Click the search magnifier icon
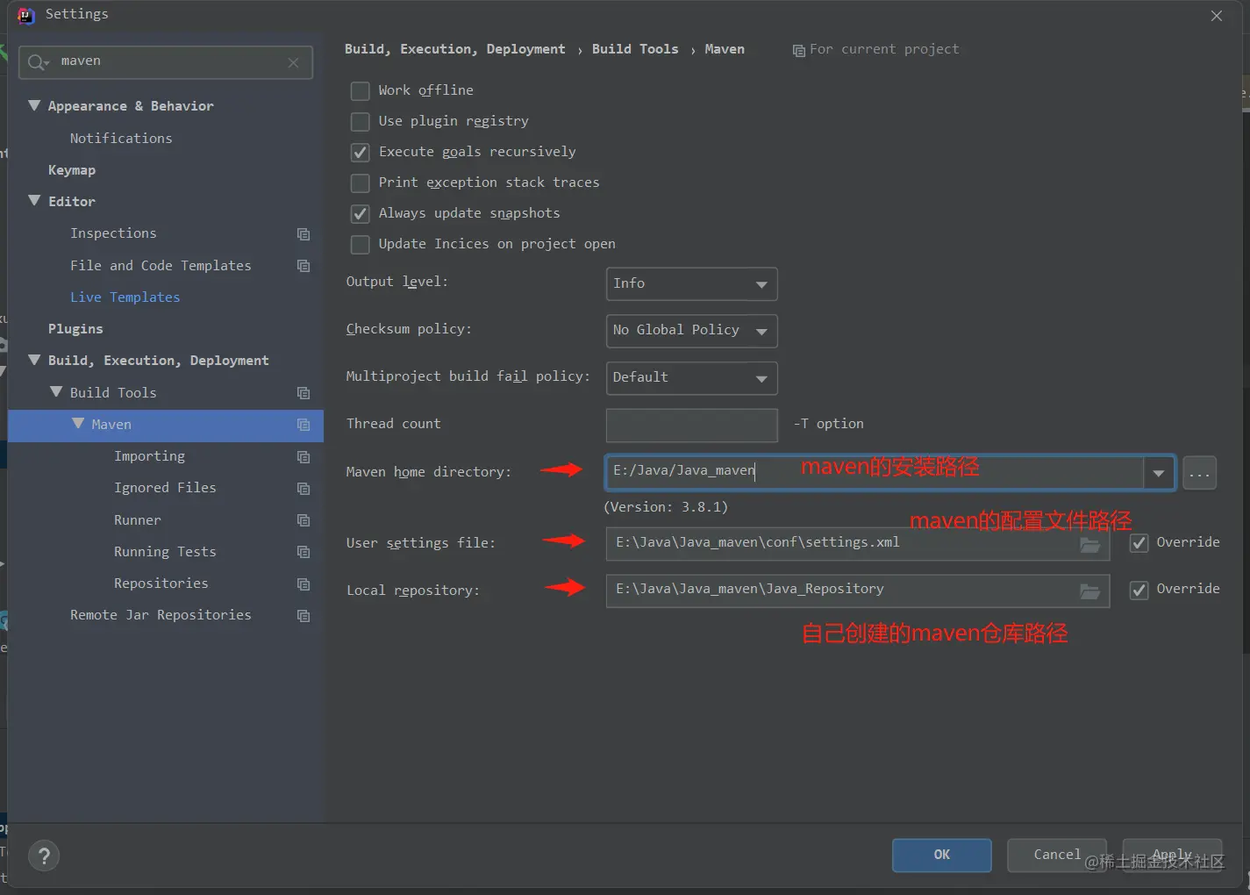The image size is (1250, 895). coord(38,62)
